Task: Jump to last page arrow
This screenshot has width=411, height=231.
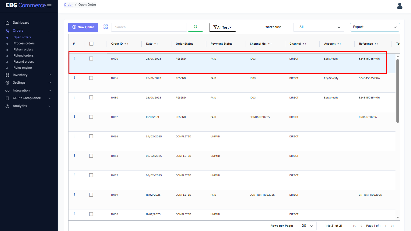Action: pyautogui.click(x=392, y=226)
